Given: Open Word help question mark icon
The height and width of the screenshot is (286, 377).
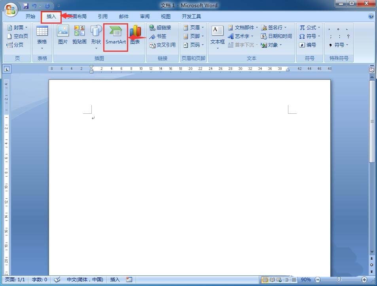Looking at the screenshot, I should click(371, 16).
